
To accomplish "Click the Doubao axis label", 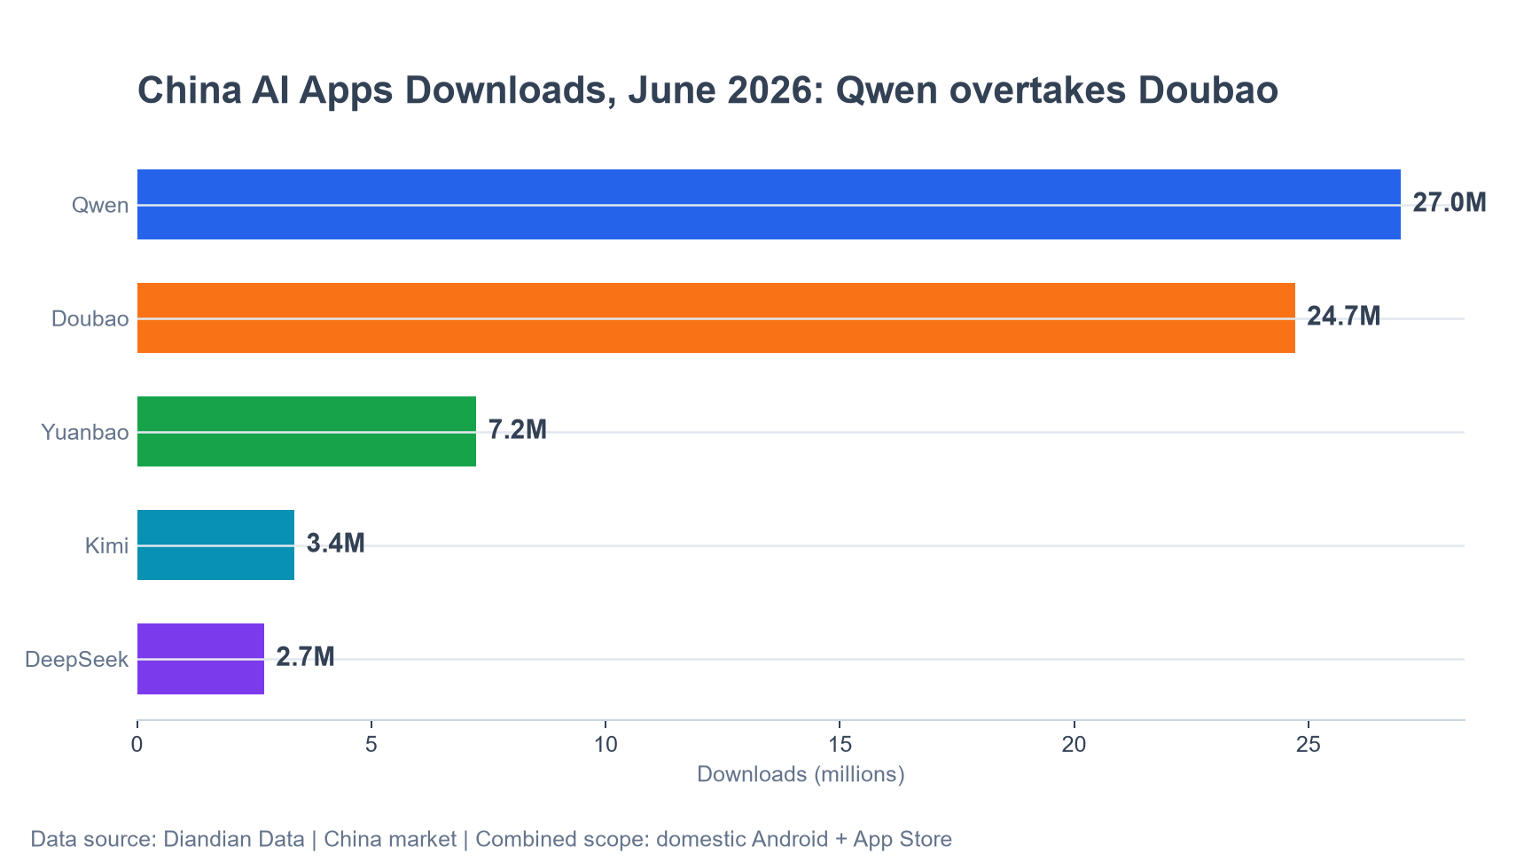I will tap(90, 318).
